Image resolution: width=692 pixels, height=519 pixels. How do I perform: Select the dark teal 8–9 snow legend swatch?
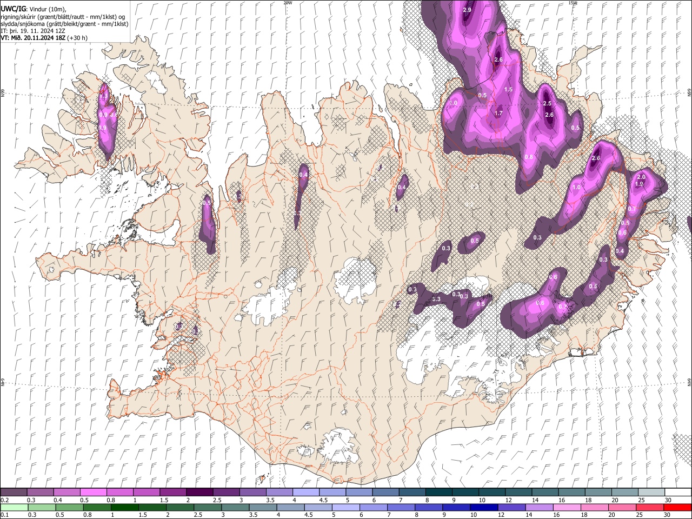click(439, 493)
